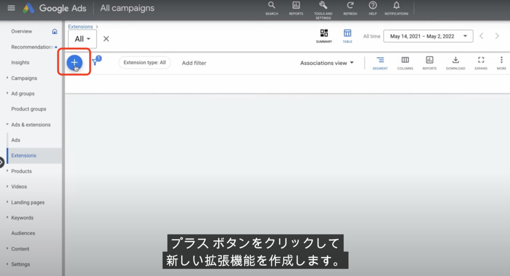This screenshot has height=276, width=510.
Task: Open the date range dropdown
Action: pos(428,36)
